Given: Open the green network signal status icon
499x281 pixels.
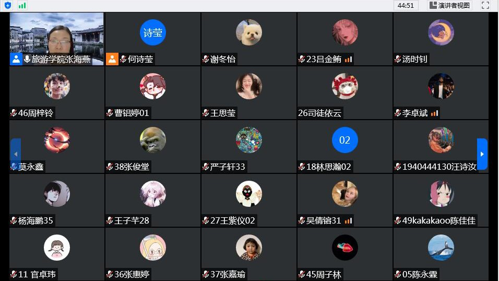Looking at the screenshot, I should (22, 5).
